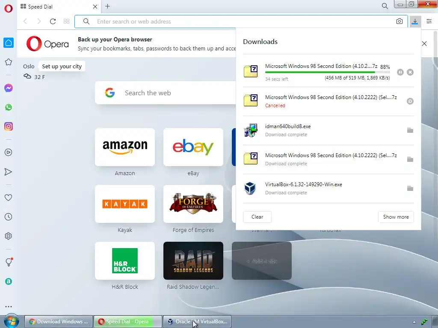This screenshot has height=328, width=438.
Task: Open Settings gear in the sidebar
Action: (x=9, y=236)
